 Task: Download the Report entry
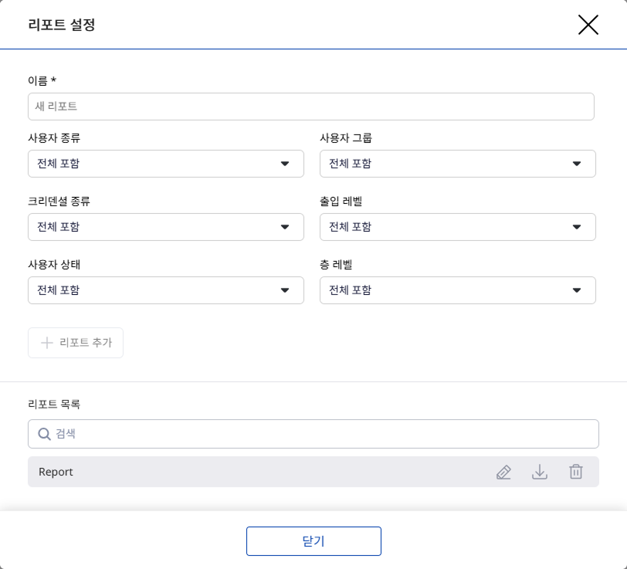click(x=540, y=472)
